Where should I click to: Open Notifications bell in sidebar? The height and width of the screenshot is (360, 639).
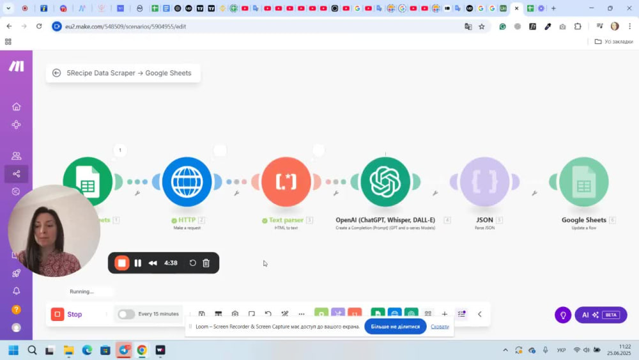point(17,291)
